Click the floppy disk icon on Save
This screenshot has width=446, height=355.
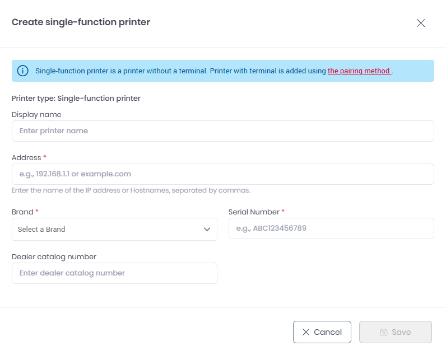[x=384, y=332]
